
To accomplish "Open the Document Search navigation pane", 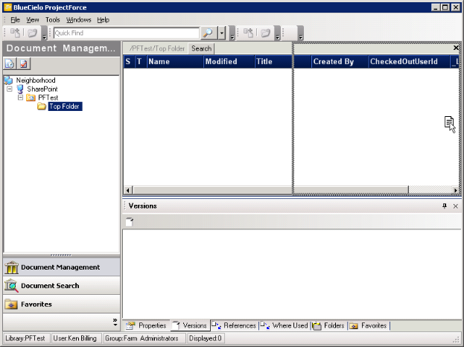I will coord(62,286).
